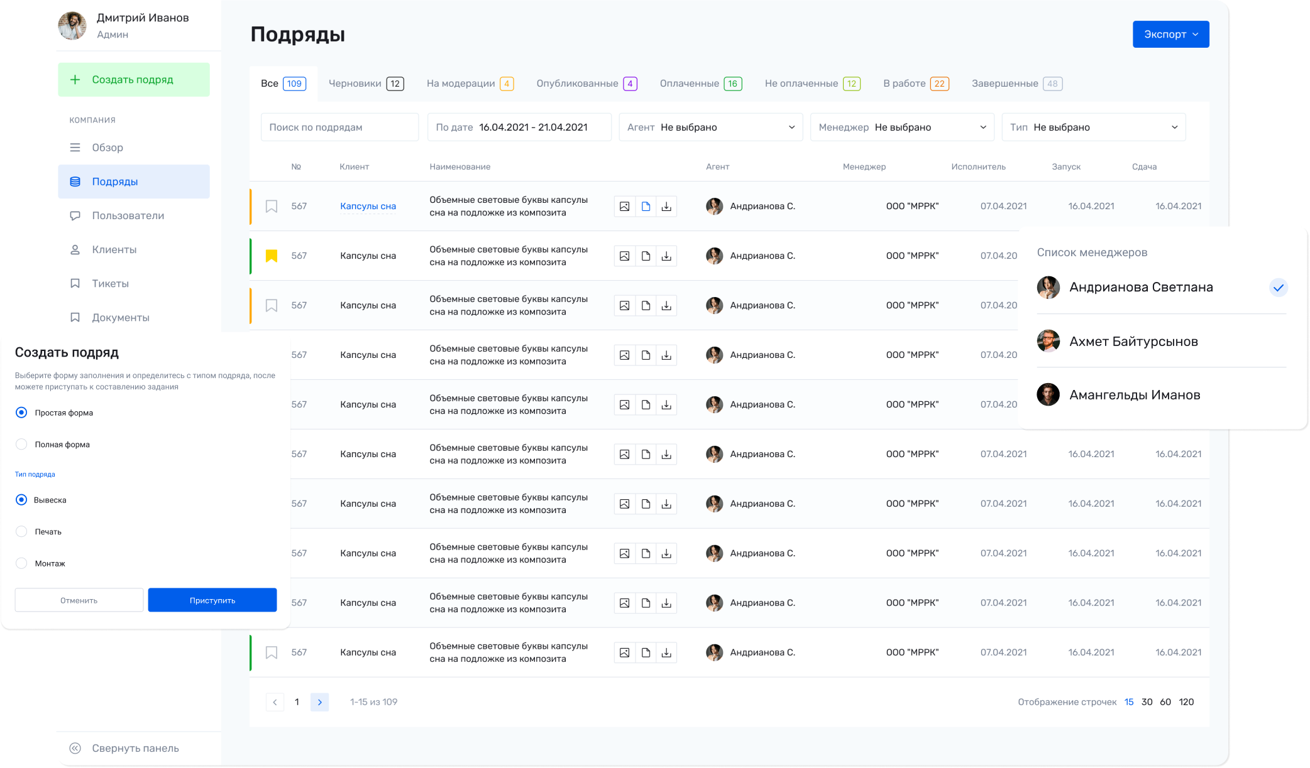This screenshot has height=768, width=1310.
Task: Choose the Печать contract type
Action: [x=22, y=532]
